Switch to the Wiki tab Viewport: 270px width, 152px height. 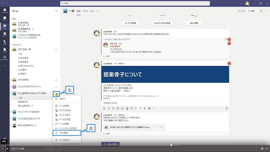click(92, 11)
